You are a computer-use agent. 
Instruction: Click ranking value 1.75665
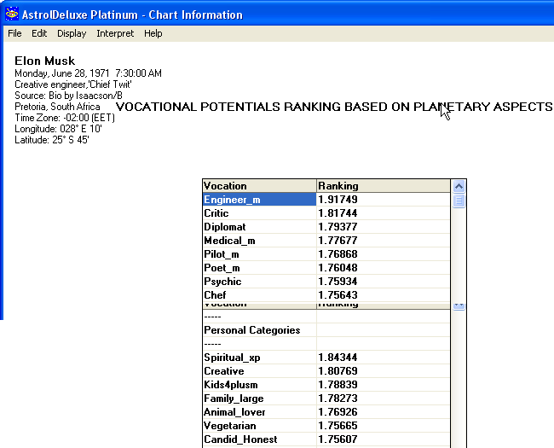[338, 426]
